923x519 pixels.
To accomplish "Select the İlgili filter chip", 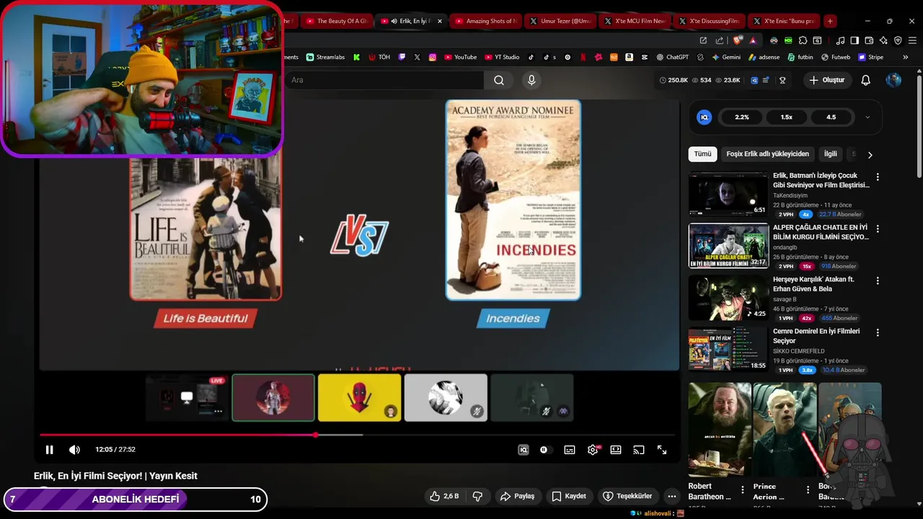I will [831, 154].
